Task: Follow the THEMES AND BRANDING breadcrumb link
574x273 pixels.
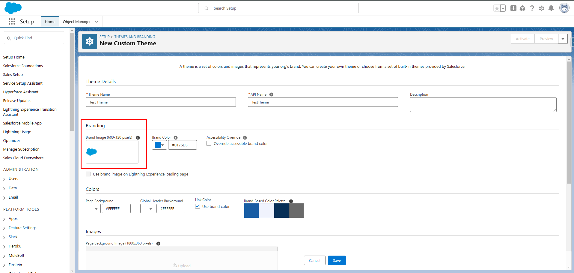Action: (135, 37)
